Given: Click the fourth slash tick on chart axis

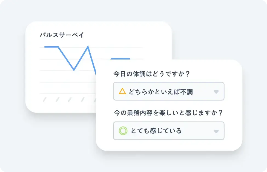Looking at the screenshot, I should click(83, 100).
